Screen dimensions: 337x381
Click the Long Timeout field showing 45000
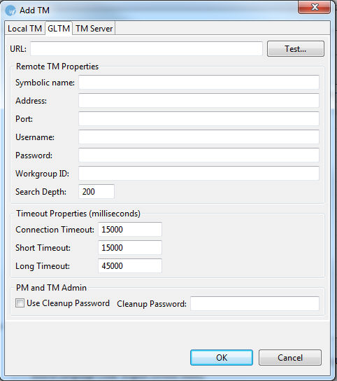130,266
